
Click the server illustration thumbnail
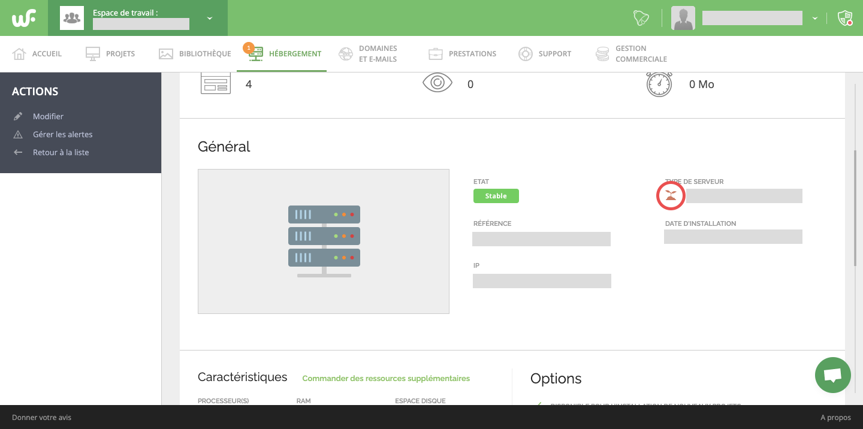coord(324,241)
